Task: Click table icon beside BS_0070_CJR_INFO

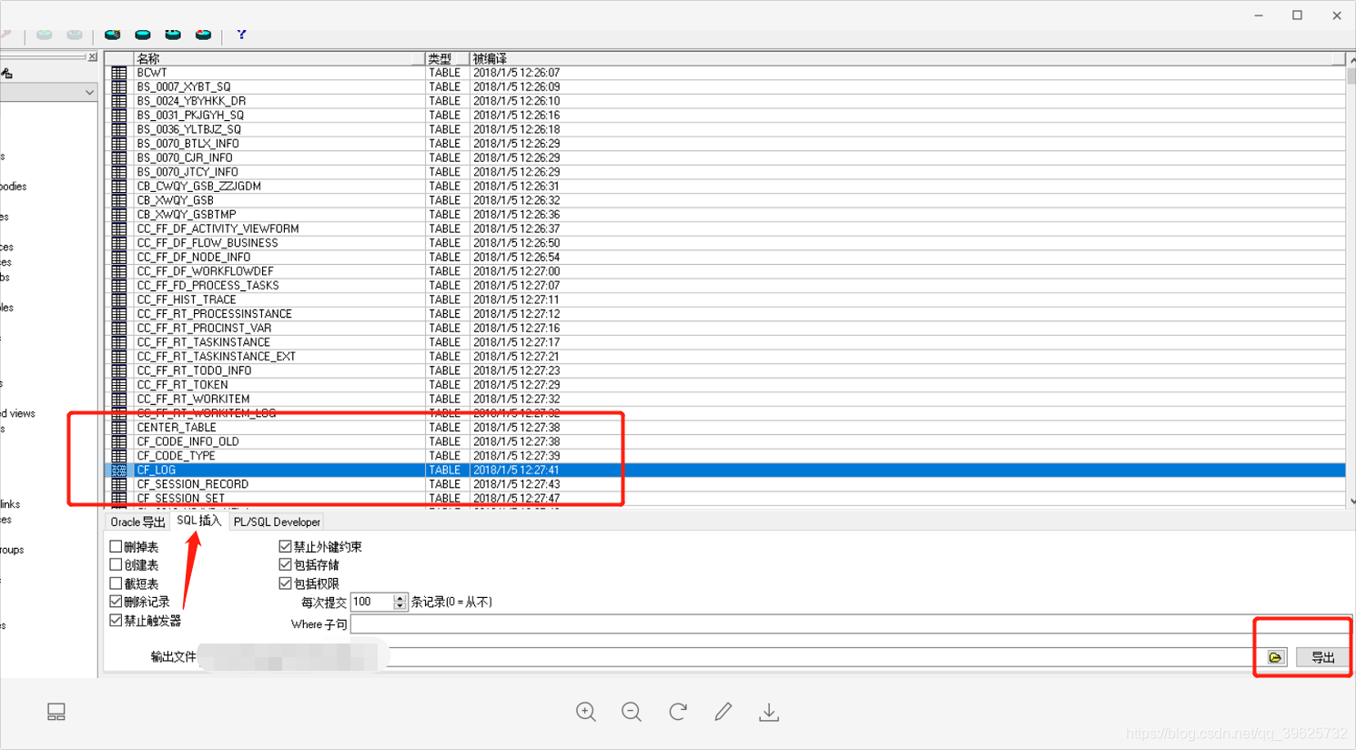Action: point(119,157)
